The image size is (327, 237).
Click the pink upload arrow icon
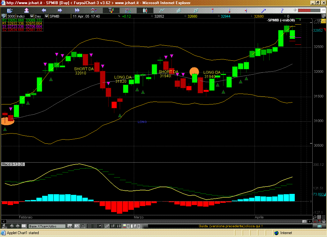point(27,10)
